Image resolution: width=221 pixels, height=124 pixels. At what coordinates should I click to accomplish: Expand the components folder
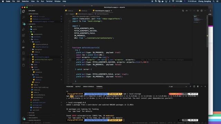pyautogui.click(x=38, y=34)
